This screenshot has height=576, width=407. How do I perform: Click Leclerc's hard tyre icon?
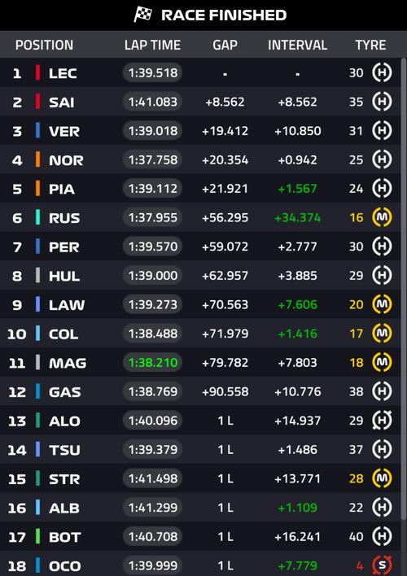[382, 72]
